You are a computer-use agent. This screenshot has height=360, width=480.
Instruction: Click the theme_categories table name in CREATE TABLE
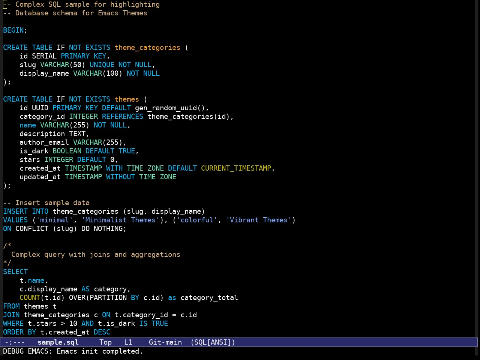coord(147,48)
